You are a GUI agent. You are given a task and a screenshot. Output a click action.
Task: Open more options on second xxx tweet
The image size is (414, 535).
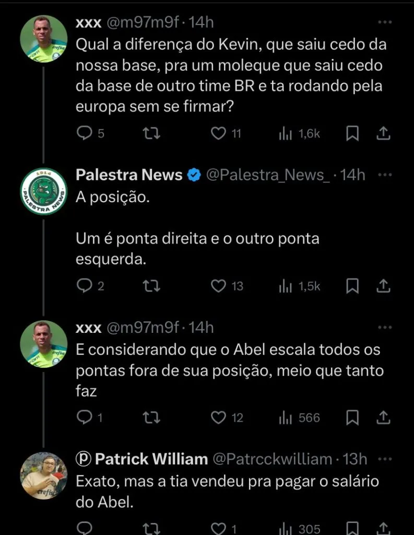pyautogui.click(x=384, y=328)
